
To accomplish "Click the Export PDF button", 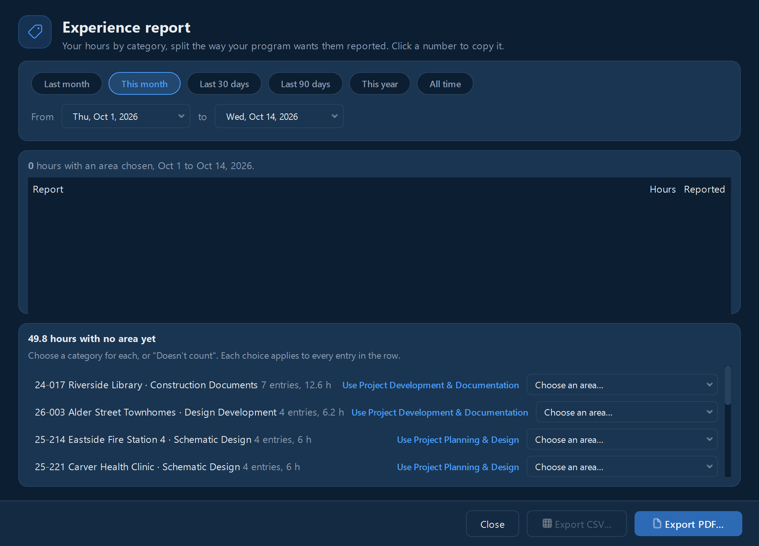I will (x=688, y=524).
